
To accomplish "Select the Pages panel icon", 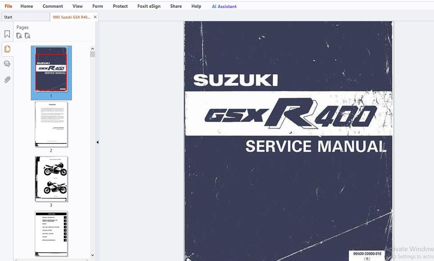I will tap(7, 49).
